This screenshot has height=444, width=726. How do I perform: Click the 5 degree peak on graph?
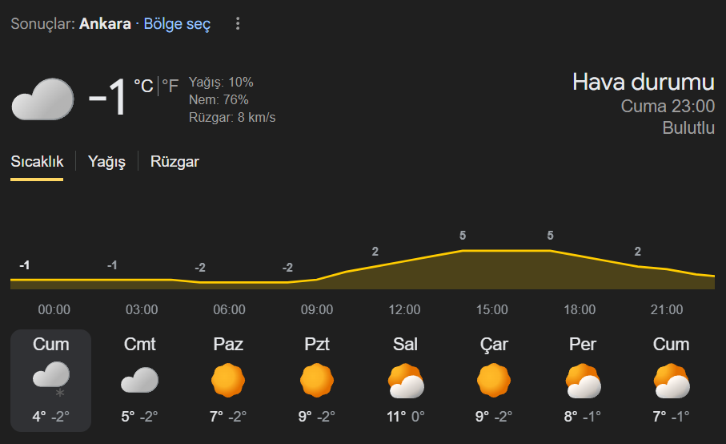point(463,236)
